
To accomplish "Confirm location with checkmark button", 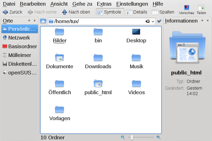I will coord(159,21).
